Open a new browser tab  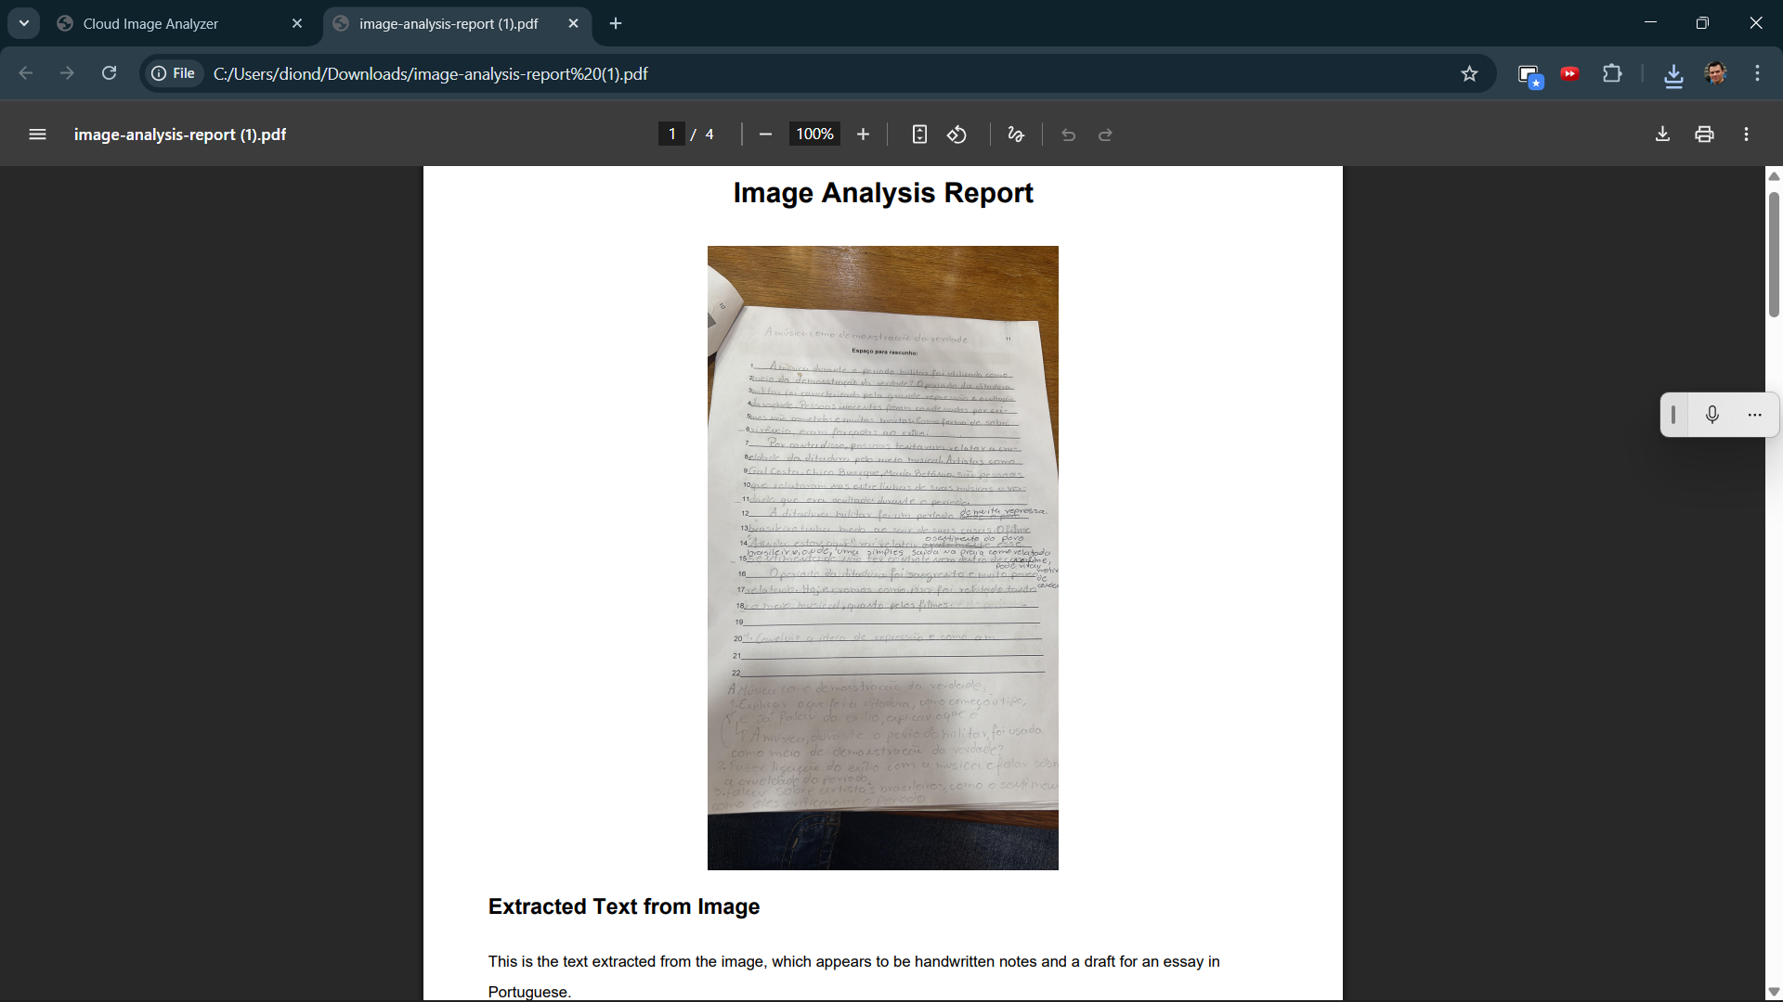[x=616, y=24]
